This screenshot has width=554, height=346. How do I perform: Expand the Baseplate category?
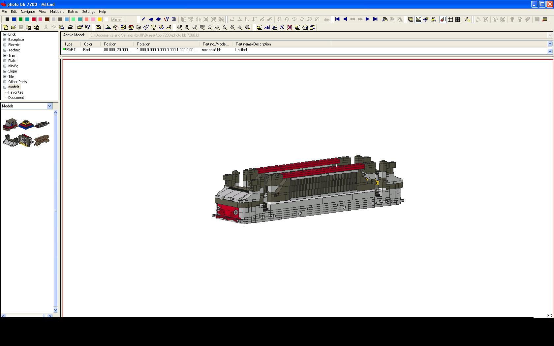tap(5, 40)
